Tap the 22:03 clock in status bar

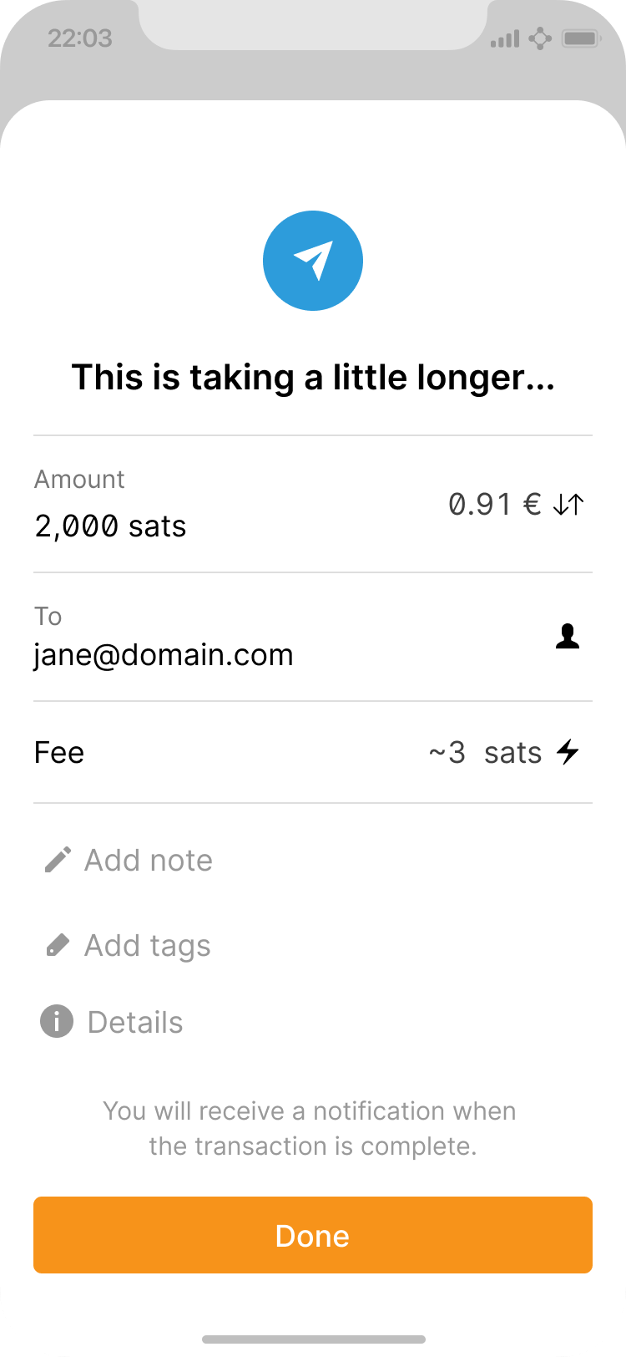(x=80, y=38)
